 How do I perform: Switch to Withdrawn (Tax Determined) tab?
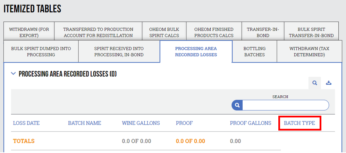(309, 51)
